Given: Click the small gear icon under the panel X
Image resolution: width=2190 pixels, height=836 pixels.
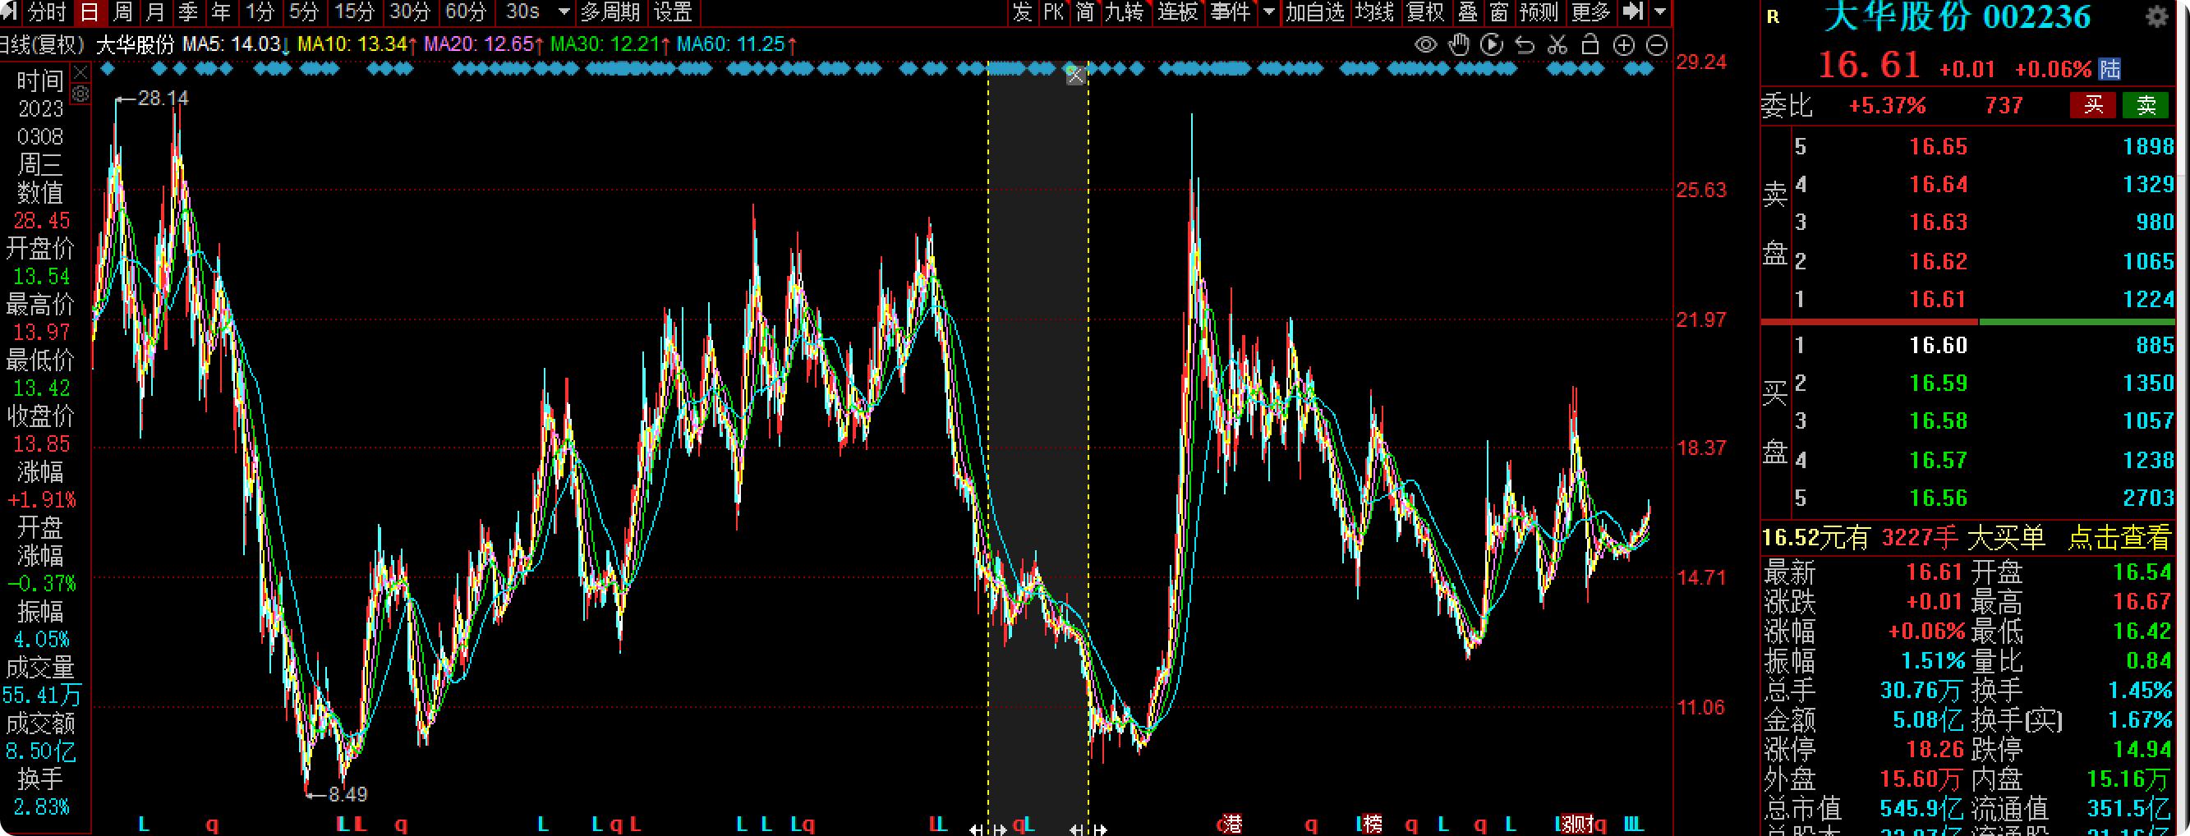Looking at the screenshot, I should tap(81, 94).
